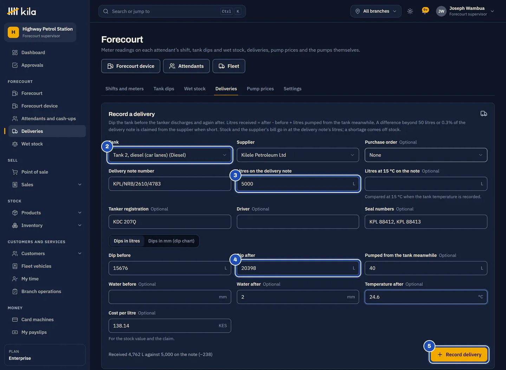The width and height of the screenshot is (506, 370).
Task: Click the tanker icon in the Record a delivery card
Action: click(484, 113)
